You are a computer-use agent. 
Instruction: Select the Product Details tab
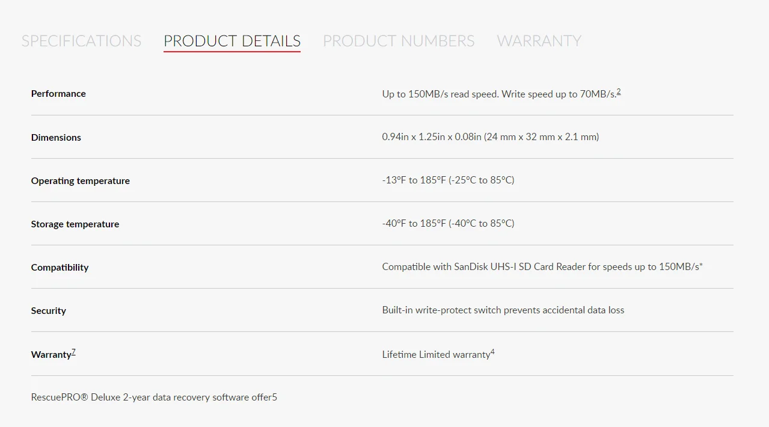pos(232,41)
